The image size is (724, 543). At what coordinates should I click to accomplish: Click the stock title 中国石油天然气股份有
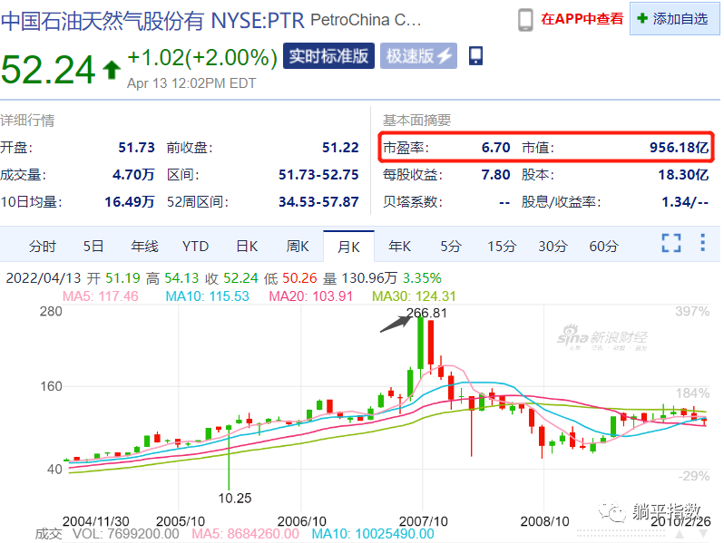click(x=103, y=21)
